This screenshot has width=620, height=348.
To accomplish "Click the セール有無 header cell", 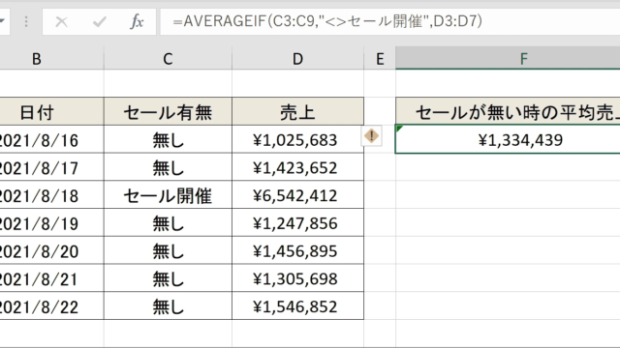I will coord(168,112).
